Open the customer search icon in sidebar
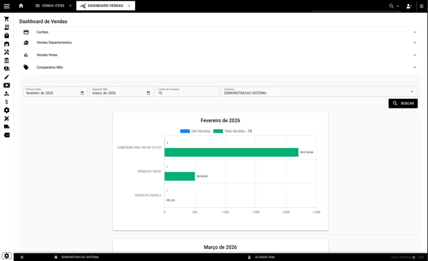 tap(6, 93)
